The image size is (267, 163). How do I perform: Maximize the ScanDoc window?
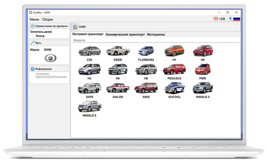click(x=228, y=12)
